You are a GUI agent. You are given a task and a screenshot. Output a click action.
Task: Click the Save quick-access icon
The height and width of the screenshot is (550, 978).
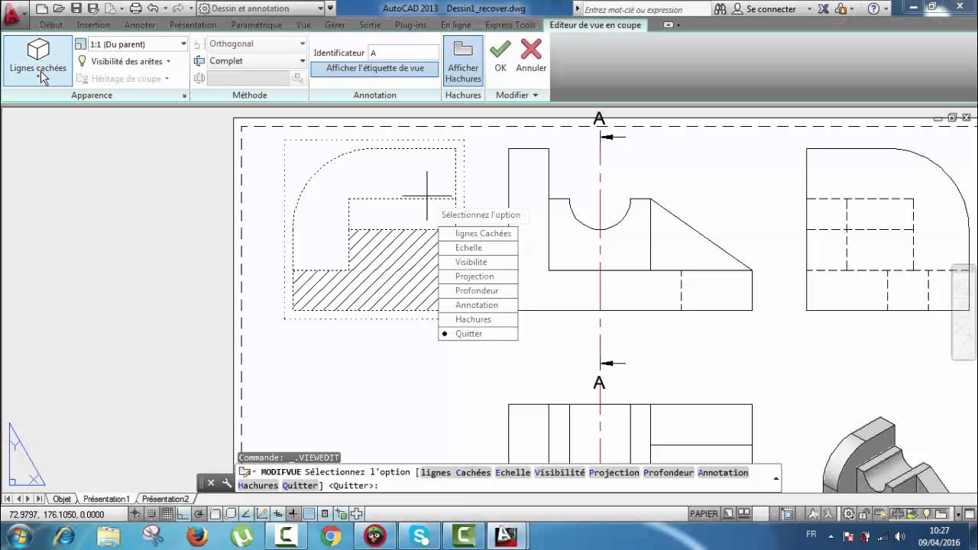[76, 8]
